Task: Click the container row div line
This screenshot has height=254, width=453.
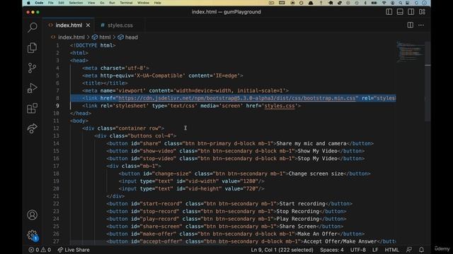Action: pyautogui.click(x=123, y=128)
